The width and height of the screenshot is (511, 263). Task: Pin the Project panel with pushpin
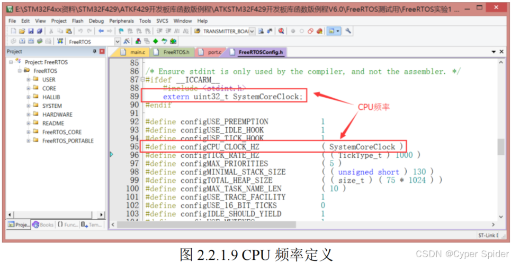[x=95, y=51]
